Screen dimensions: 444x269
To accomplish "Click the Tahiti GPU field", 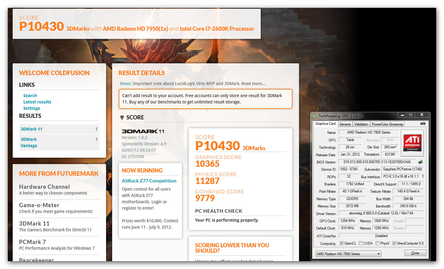I will click(x=350, y=140).
